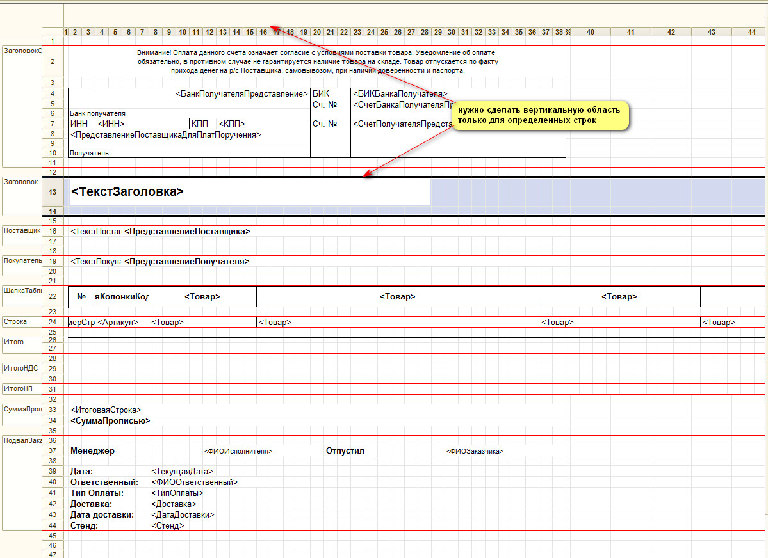Screen dimensions: 768x558
Task: Select the row 13 header
Action: click(53, 192)
